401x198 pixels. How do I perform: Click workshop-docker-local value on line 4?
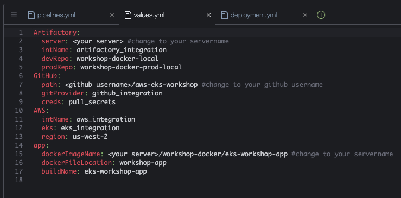(x=117, y=59)
